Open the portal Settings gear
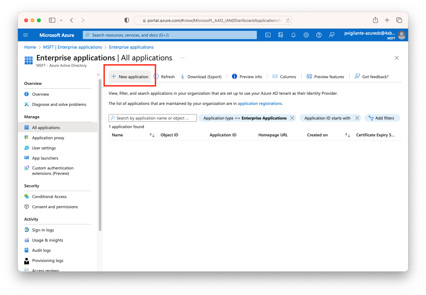Screen dimensions: 426x295 click(x=306, y=35)
